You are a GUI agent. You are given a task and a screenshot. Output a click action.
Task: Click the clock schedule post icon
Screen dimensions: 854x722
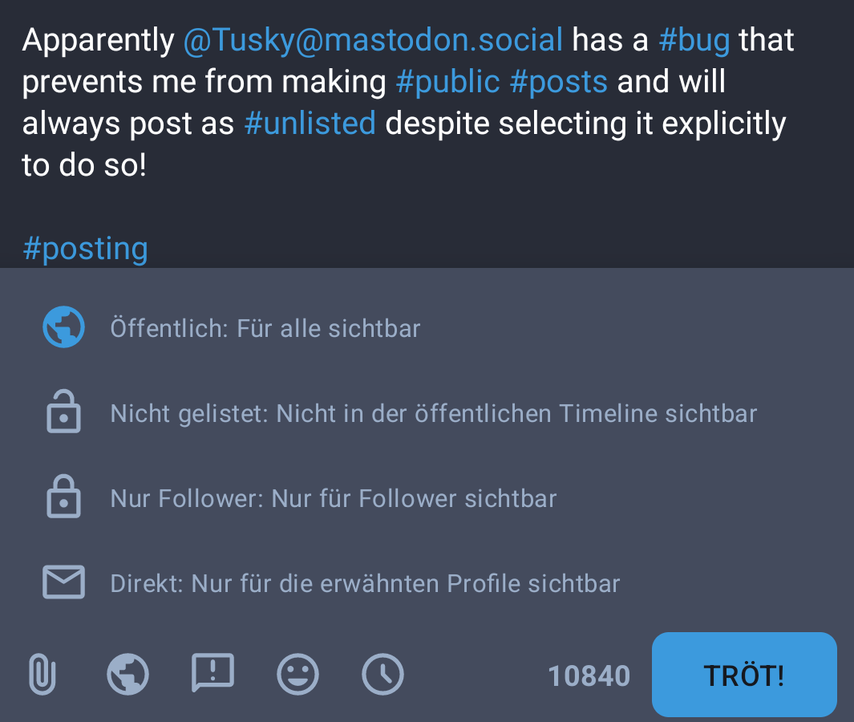pos(382,674)
